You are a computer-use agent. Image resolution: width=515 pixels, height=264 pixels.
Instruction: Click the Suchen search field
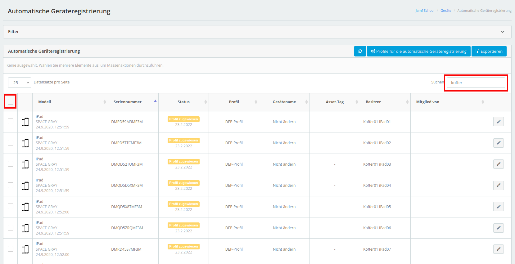click(x=476, y=83)
